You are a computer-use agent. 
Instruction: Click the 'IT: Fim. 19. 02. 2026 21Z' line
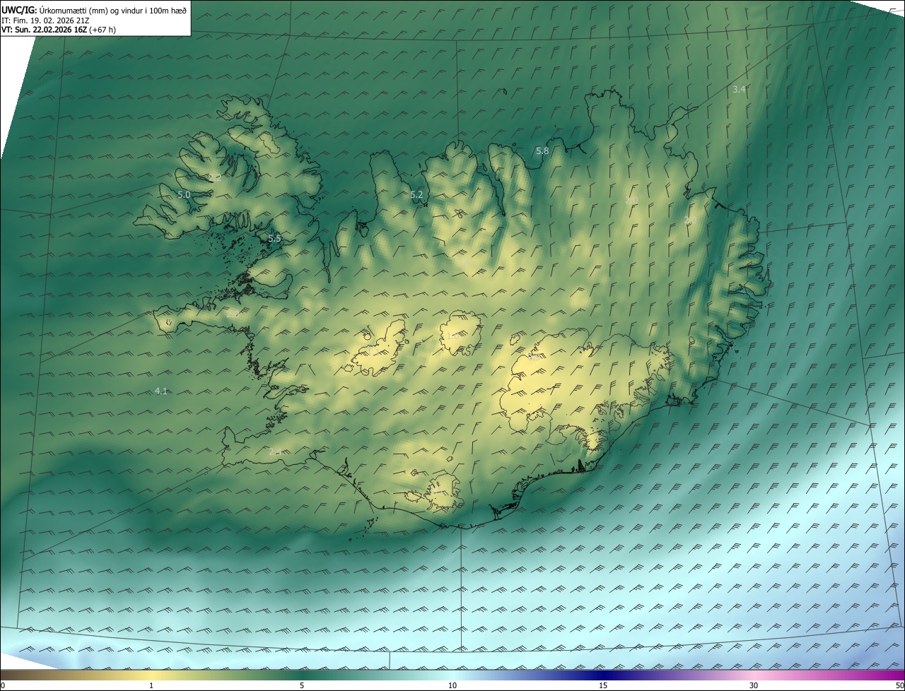coord(45,20)
